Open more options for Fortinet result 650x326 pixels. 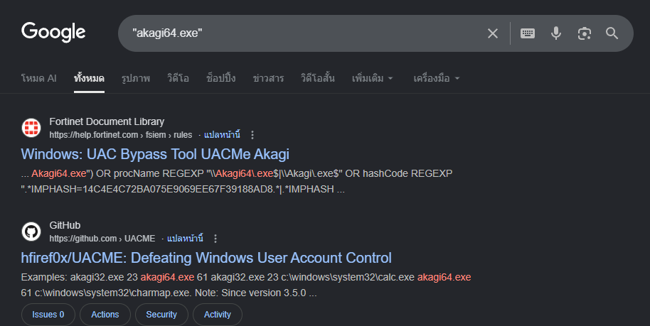(252, 135)
